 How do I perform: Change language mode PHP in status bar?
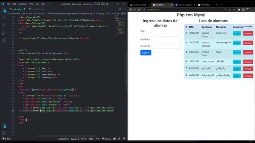coord(97,139)
